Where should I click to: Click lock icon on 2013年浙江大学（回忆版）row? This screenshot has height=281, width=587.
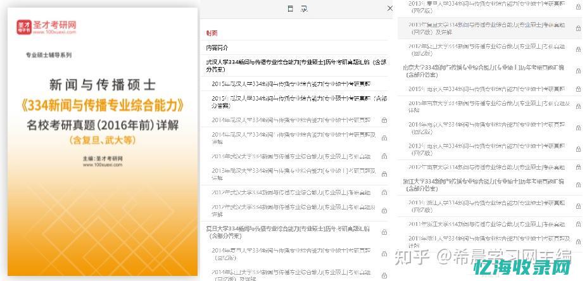click(578, 206)
